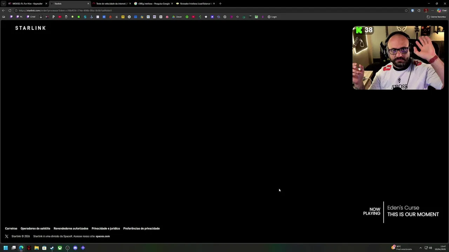Open the CHAT bookmark in favorites bar

coord(31,17)
